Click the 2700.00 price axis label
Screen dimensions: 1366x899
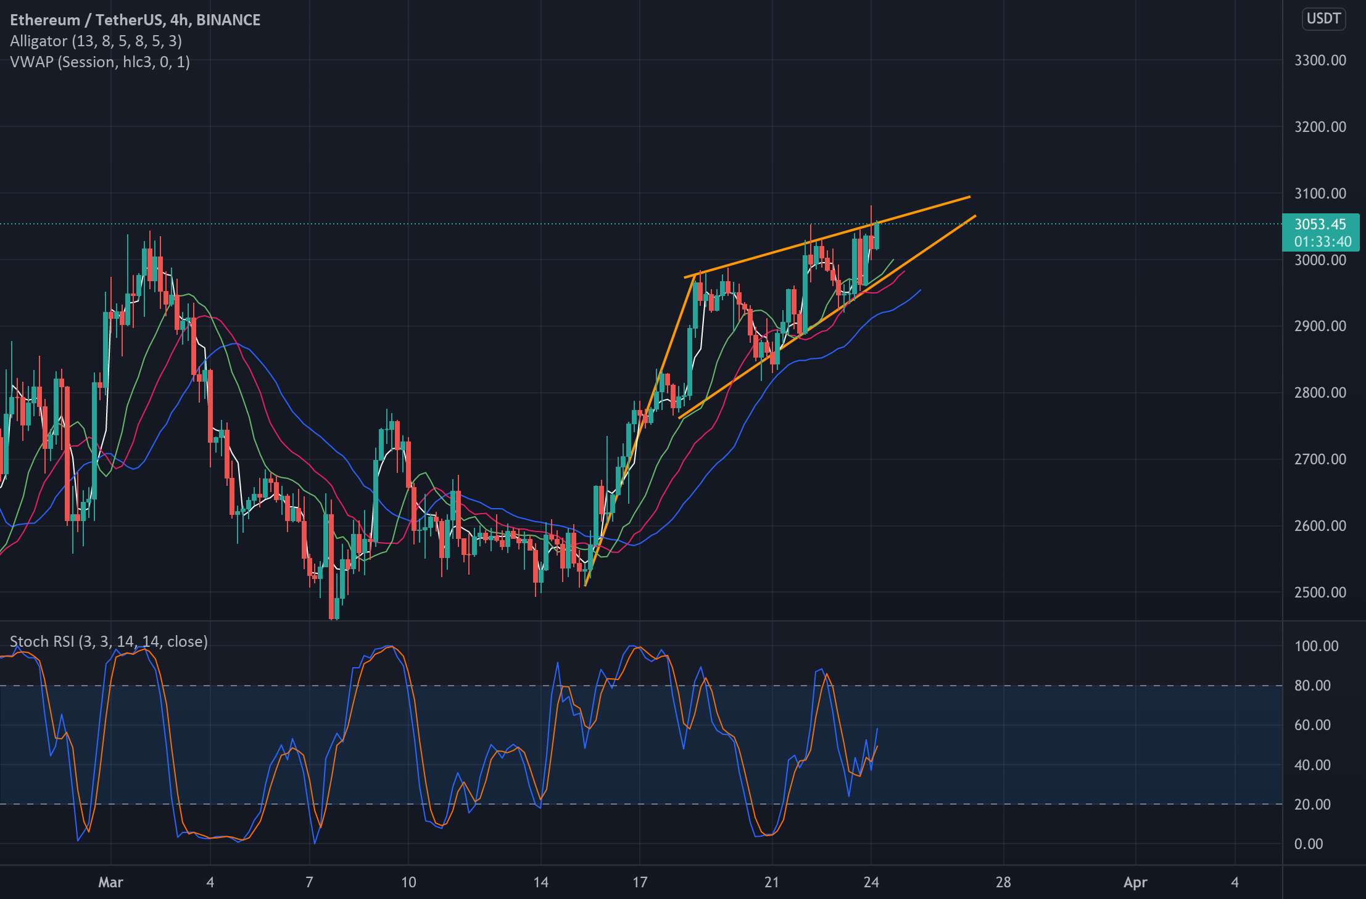point(1320,459)
